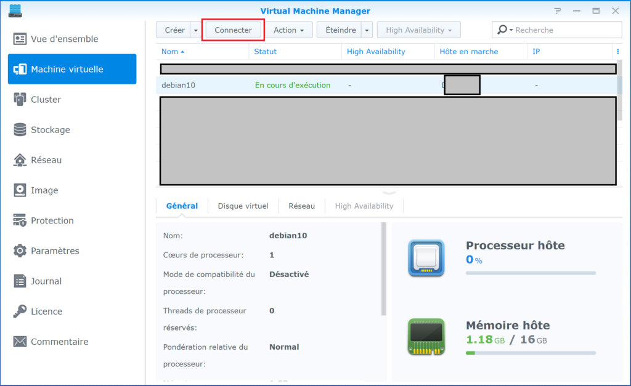This screenshot has width=631, height=386.
Task: Open the Journal log icon
Action: tap(20, 281)
